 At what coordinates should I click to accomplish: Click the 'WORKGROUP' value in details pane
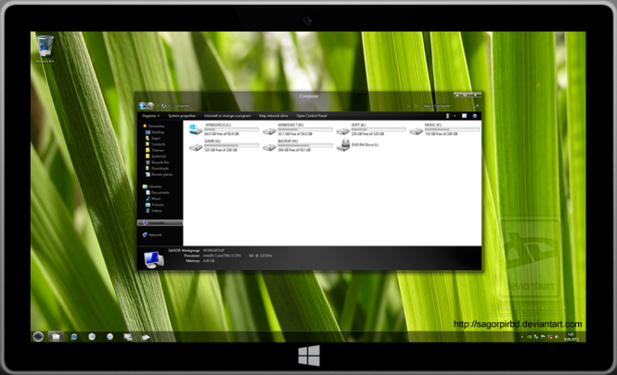pyautogui.click(x=213, y=250)
